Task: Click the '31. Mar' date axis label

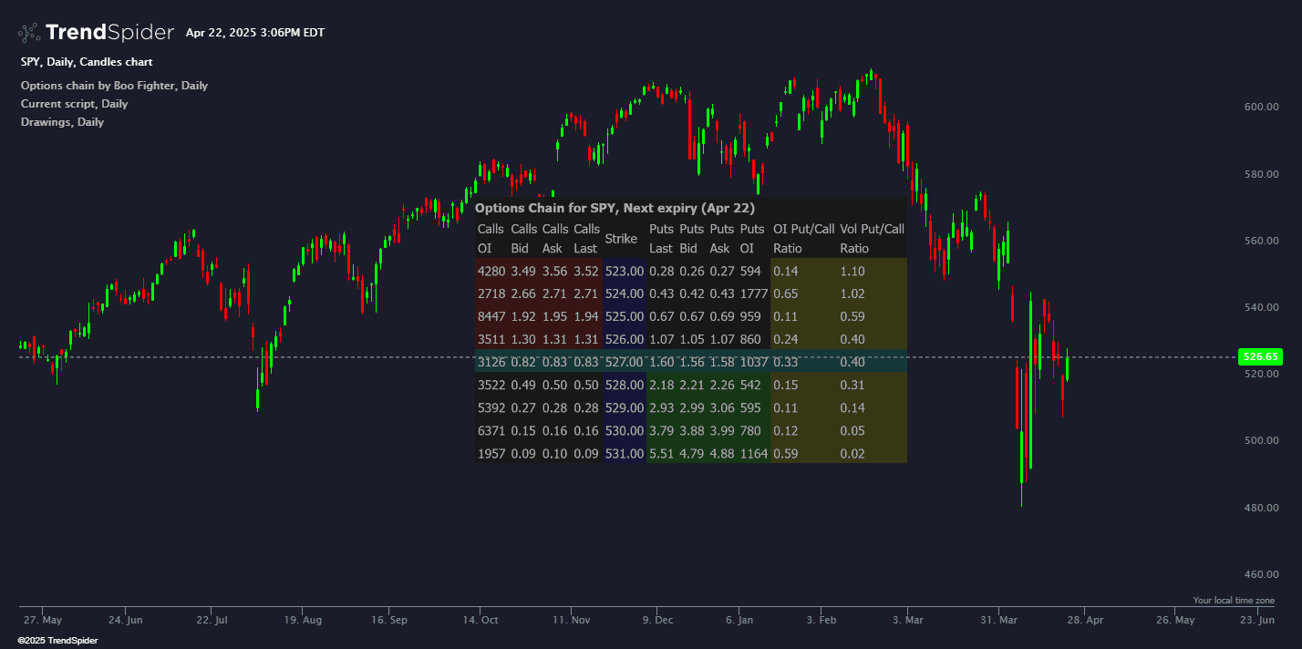Action: [999, 620]
